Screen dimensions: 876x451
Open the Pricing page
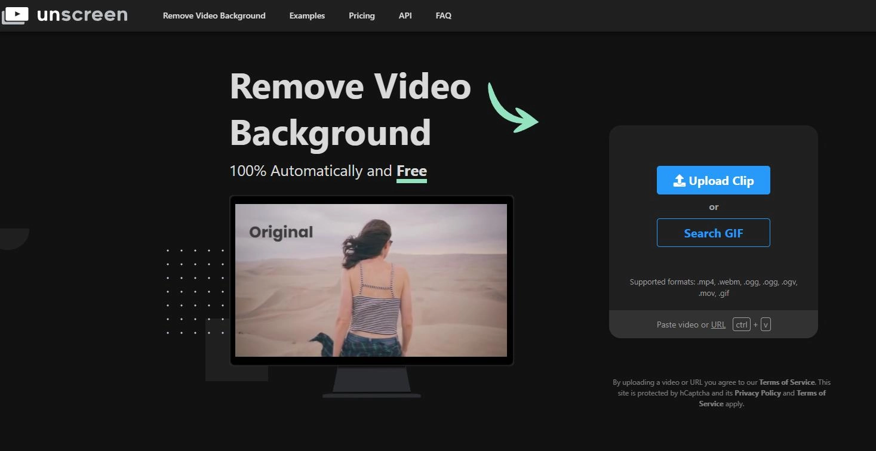(x=362, y=16)
